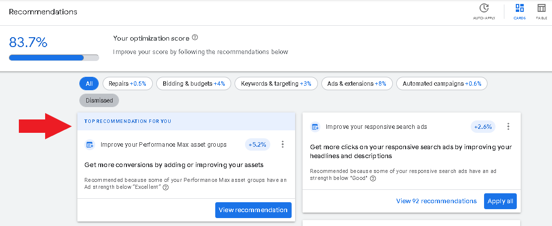552x226 pixels.
Task: Open View 92 recommendations link
Action: point(436,201)
